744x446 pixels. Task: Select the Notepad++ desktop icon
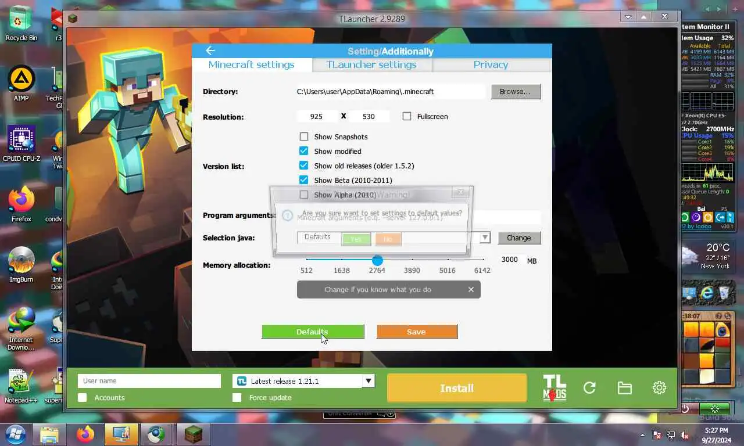click(x=21, y=385)
